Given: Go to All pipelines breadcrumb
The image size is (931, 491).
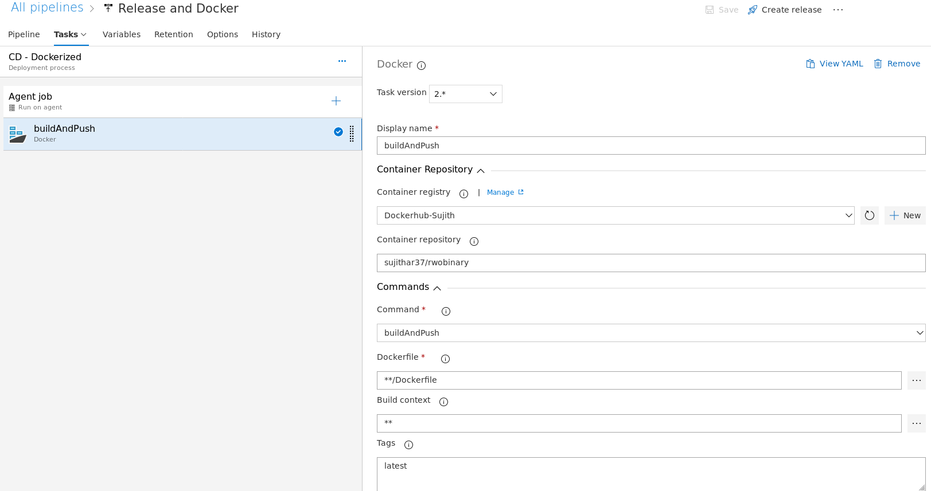Looking at the screenshot, I should pos(47,8).
